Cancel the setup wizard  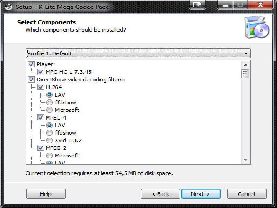point(247,194)
